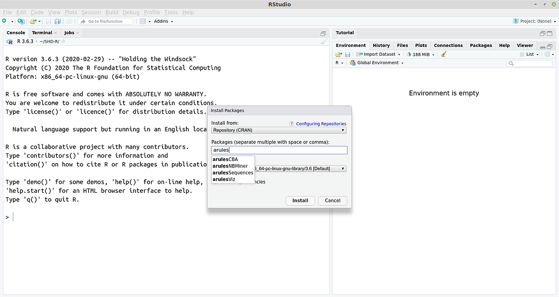This screenshot has width=559, height=297.
Task: Open the Tools menu
Action: [171, 12]
